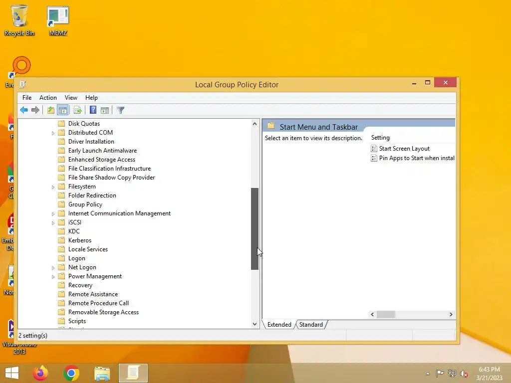Screen dimensions: 511x383
Task: Open Action Center flag tray icon
Action: 440,374
